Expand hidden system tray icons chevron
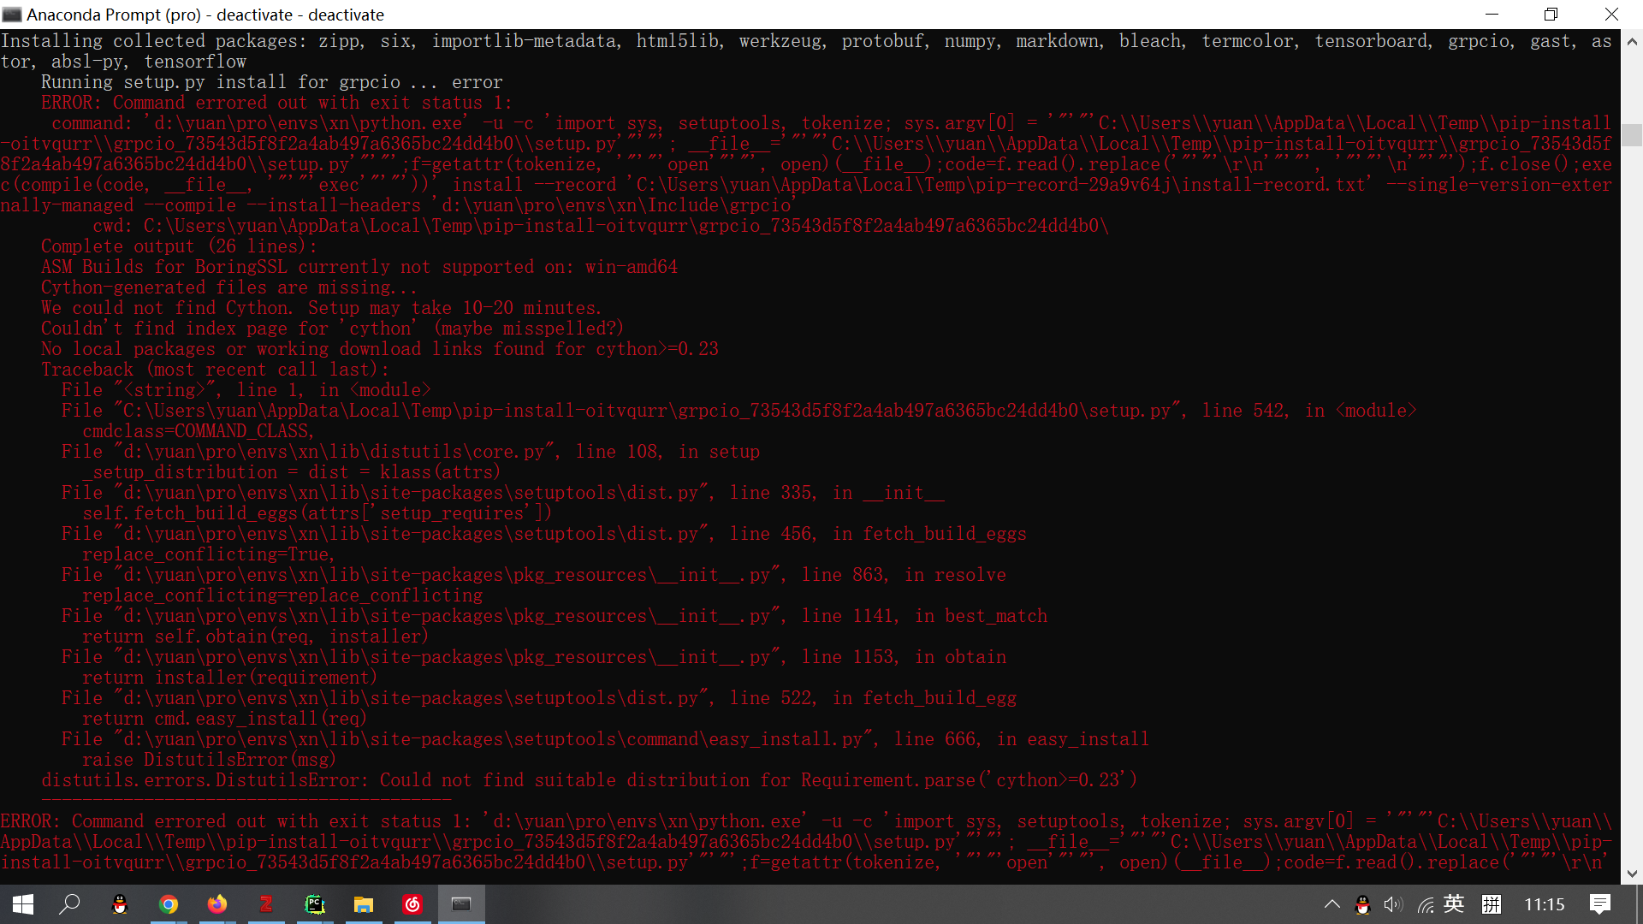This screenshot has width=1643, height=924. pyautogui.click(x=1332, y=904)
